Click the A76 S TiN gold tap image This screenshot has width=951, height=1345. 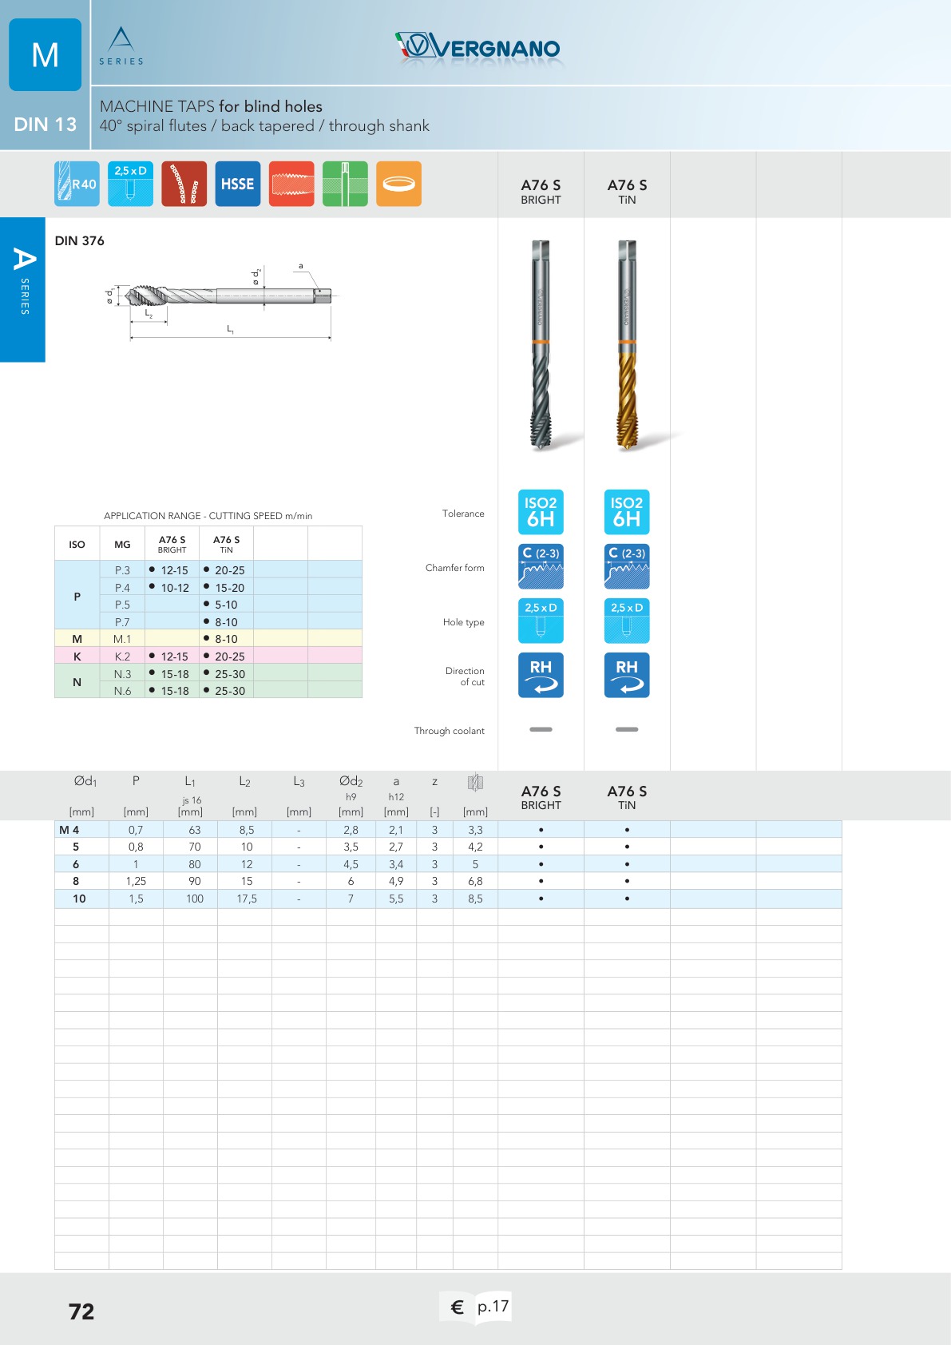pos(627,343)
